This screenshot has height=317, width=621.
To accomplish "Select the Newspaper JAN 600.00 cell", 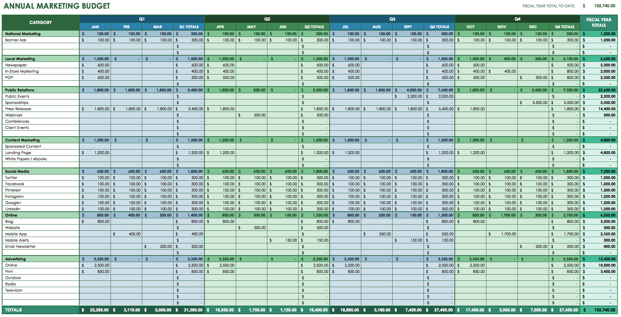I will click(95, 65).
